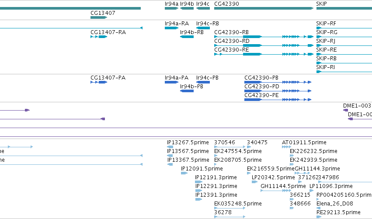Select the DME1-003 purple feature
Screen dimensions: 372x219
(x=345, y=110)
